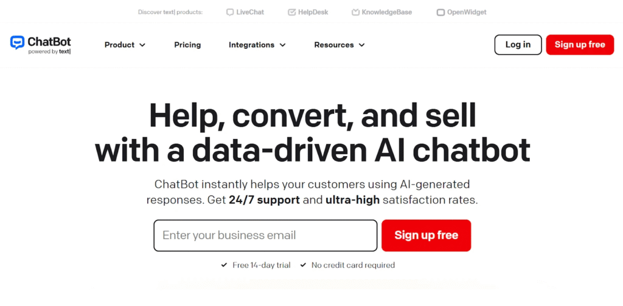Open the Product menu label
This screenshot has width=623, height=306.
tap(119, 45)
